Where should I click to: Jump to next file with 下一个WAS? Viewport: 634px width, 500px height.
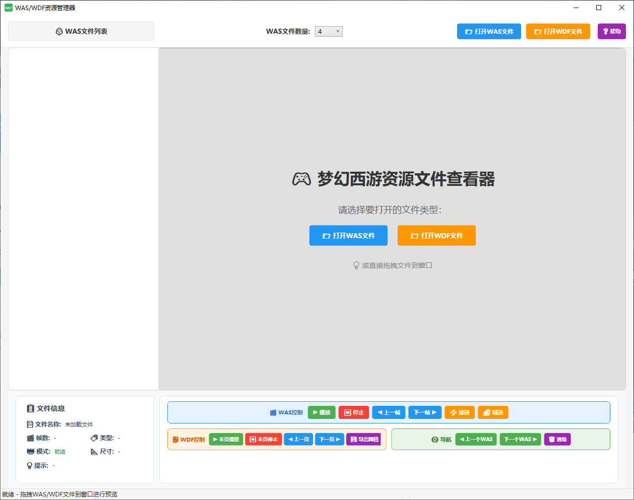pyautogui.click(x=521, y=440)
